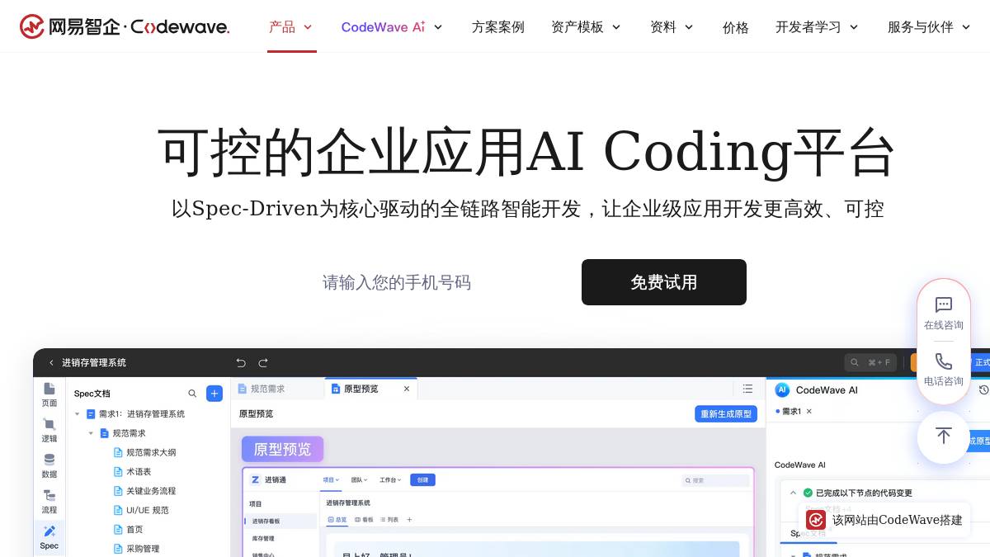Click the history clock icon
This screenshot has width=990, height=557.
(x=983, y=389)
